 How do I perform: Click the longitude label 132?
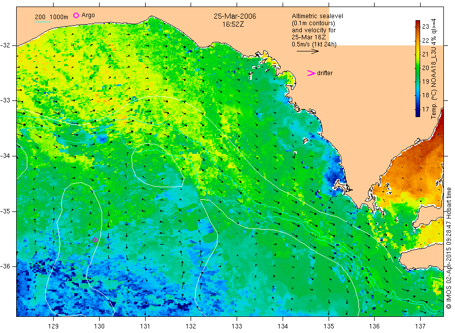pyautogui.click(x=191, y=326)
